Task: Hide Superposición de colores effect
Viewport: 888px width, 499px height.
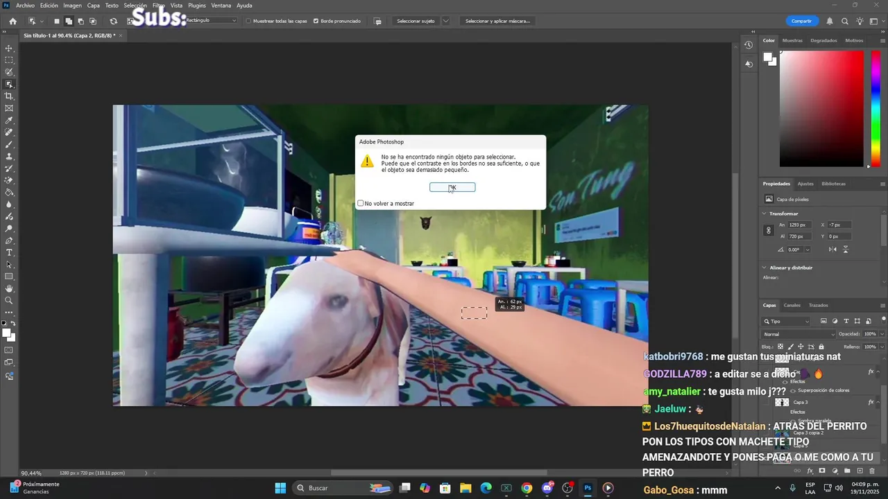Action: pyautogui.click(x=793, y=390)
